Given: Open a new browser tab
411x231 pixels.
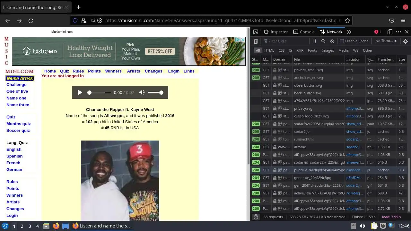Looking at the screenshot, I should (x=78, y=7).
